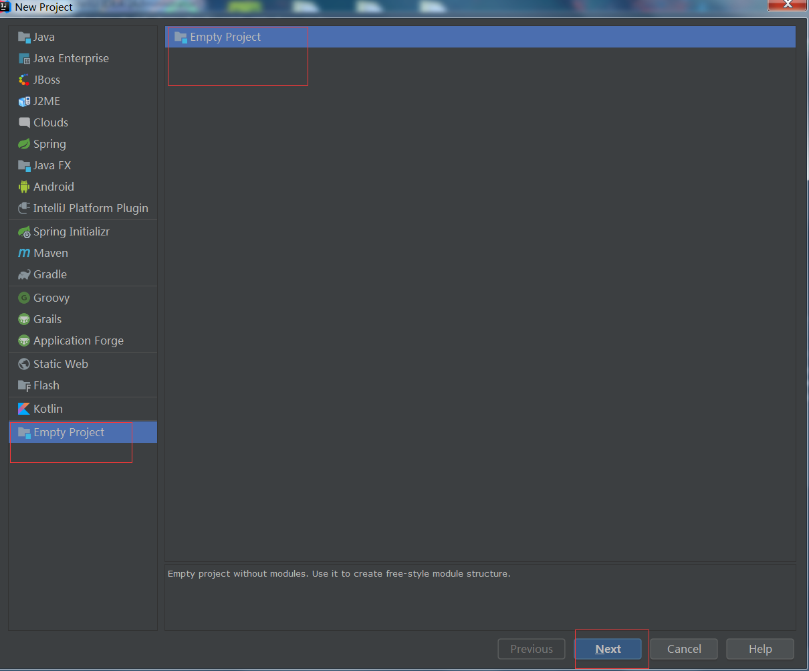Image resolution: width=809 pixels, height=671 pixels.
Task: Cancel the New Project dialog
Action: click(x=684, y=649)
